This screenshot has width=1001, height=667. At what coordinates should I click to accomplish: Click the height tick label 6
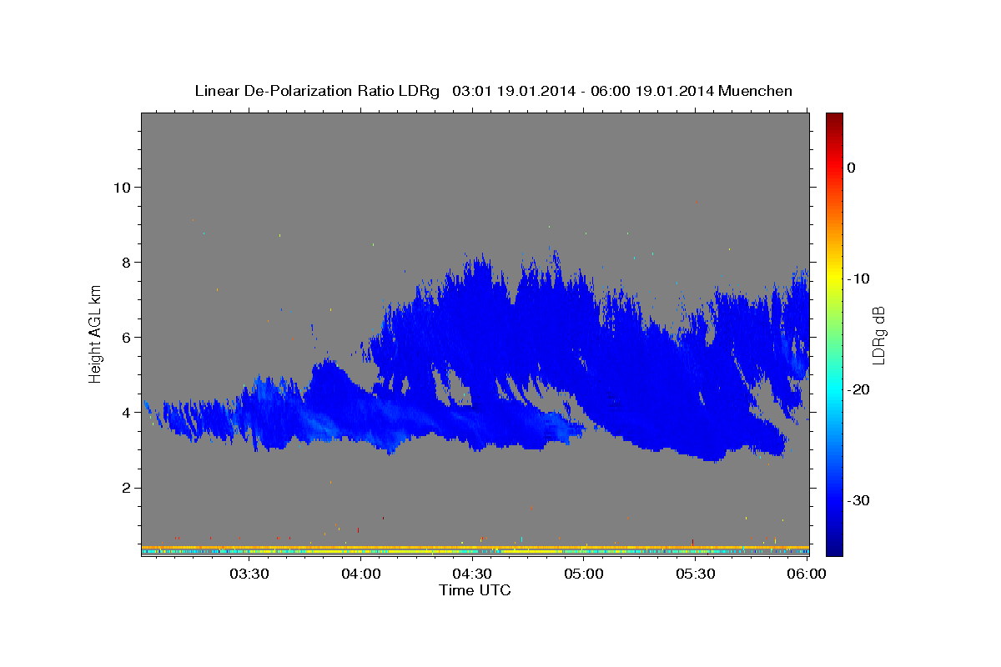(124, 337)
